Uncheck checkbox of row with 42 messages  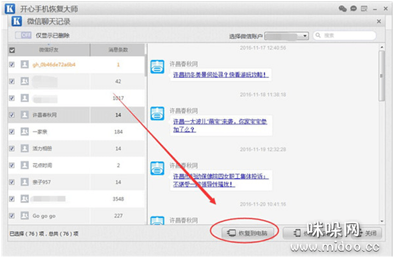12,81
